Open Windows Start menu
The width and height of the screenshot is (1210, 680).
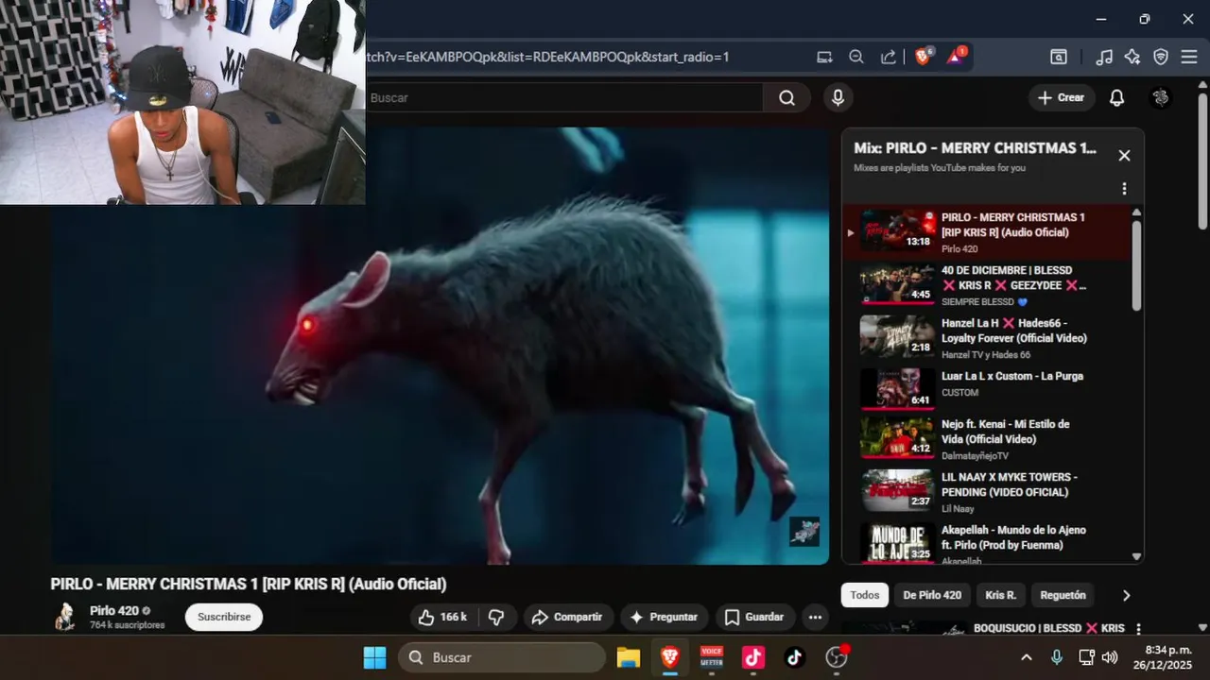click(x=374, y=657)
